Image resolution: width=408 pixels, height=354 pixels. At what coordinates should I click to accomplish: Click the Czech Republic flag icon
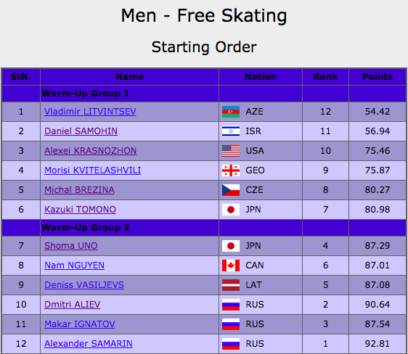tap(231, 190)
